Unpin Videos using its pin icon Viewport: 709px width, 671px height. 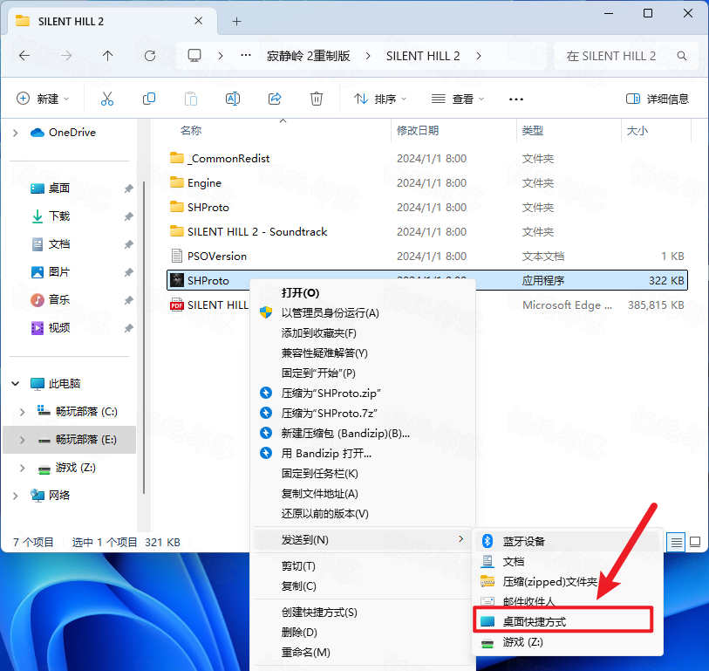(129, 327)
